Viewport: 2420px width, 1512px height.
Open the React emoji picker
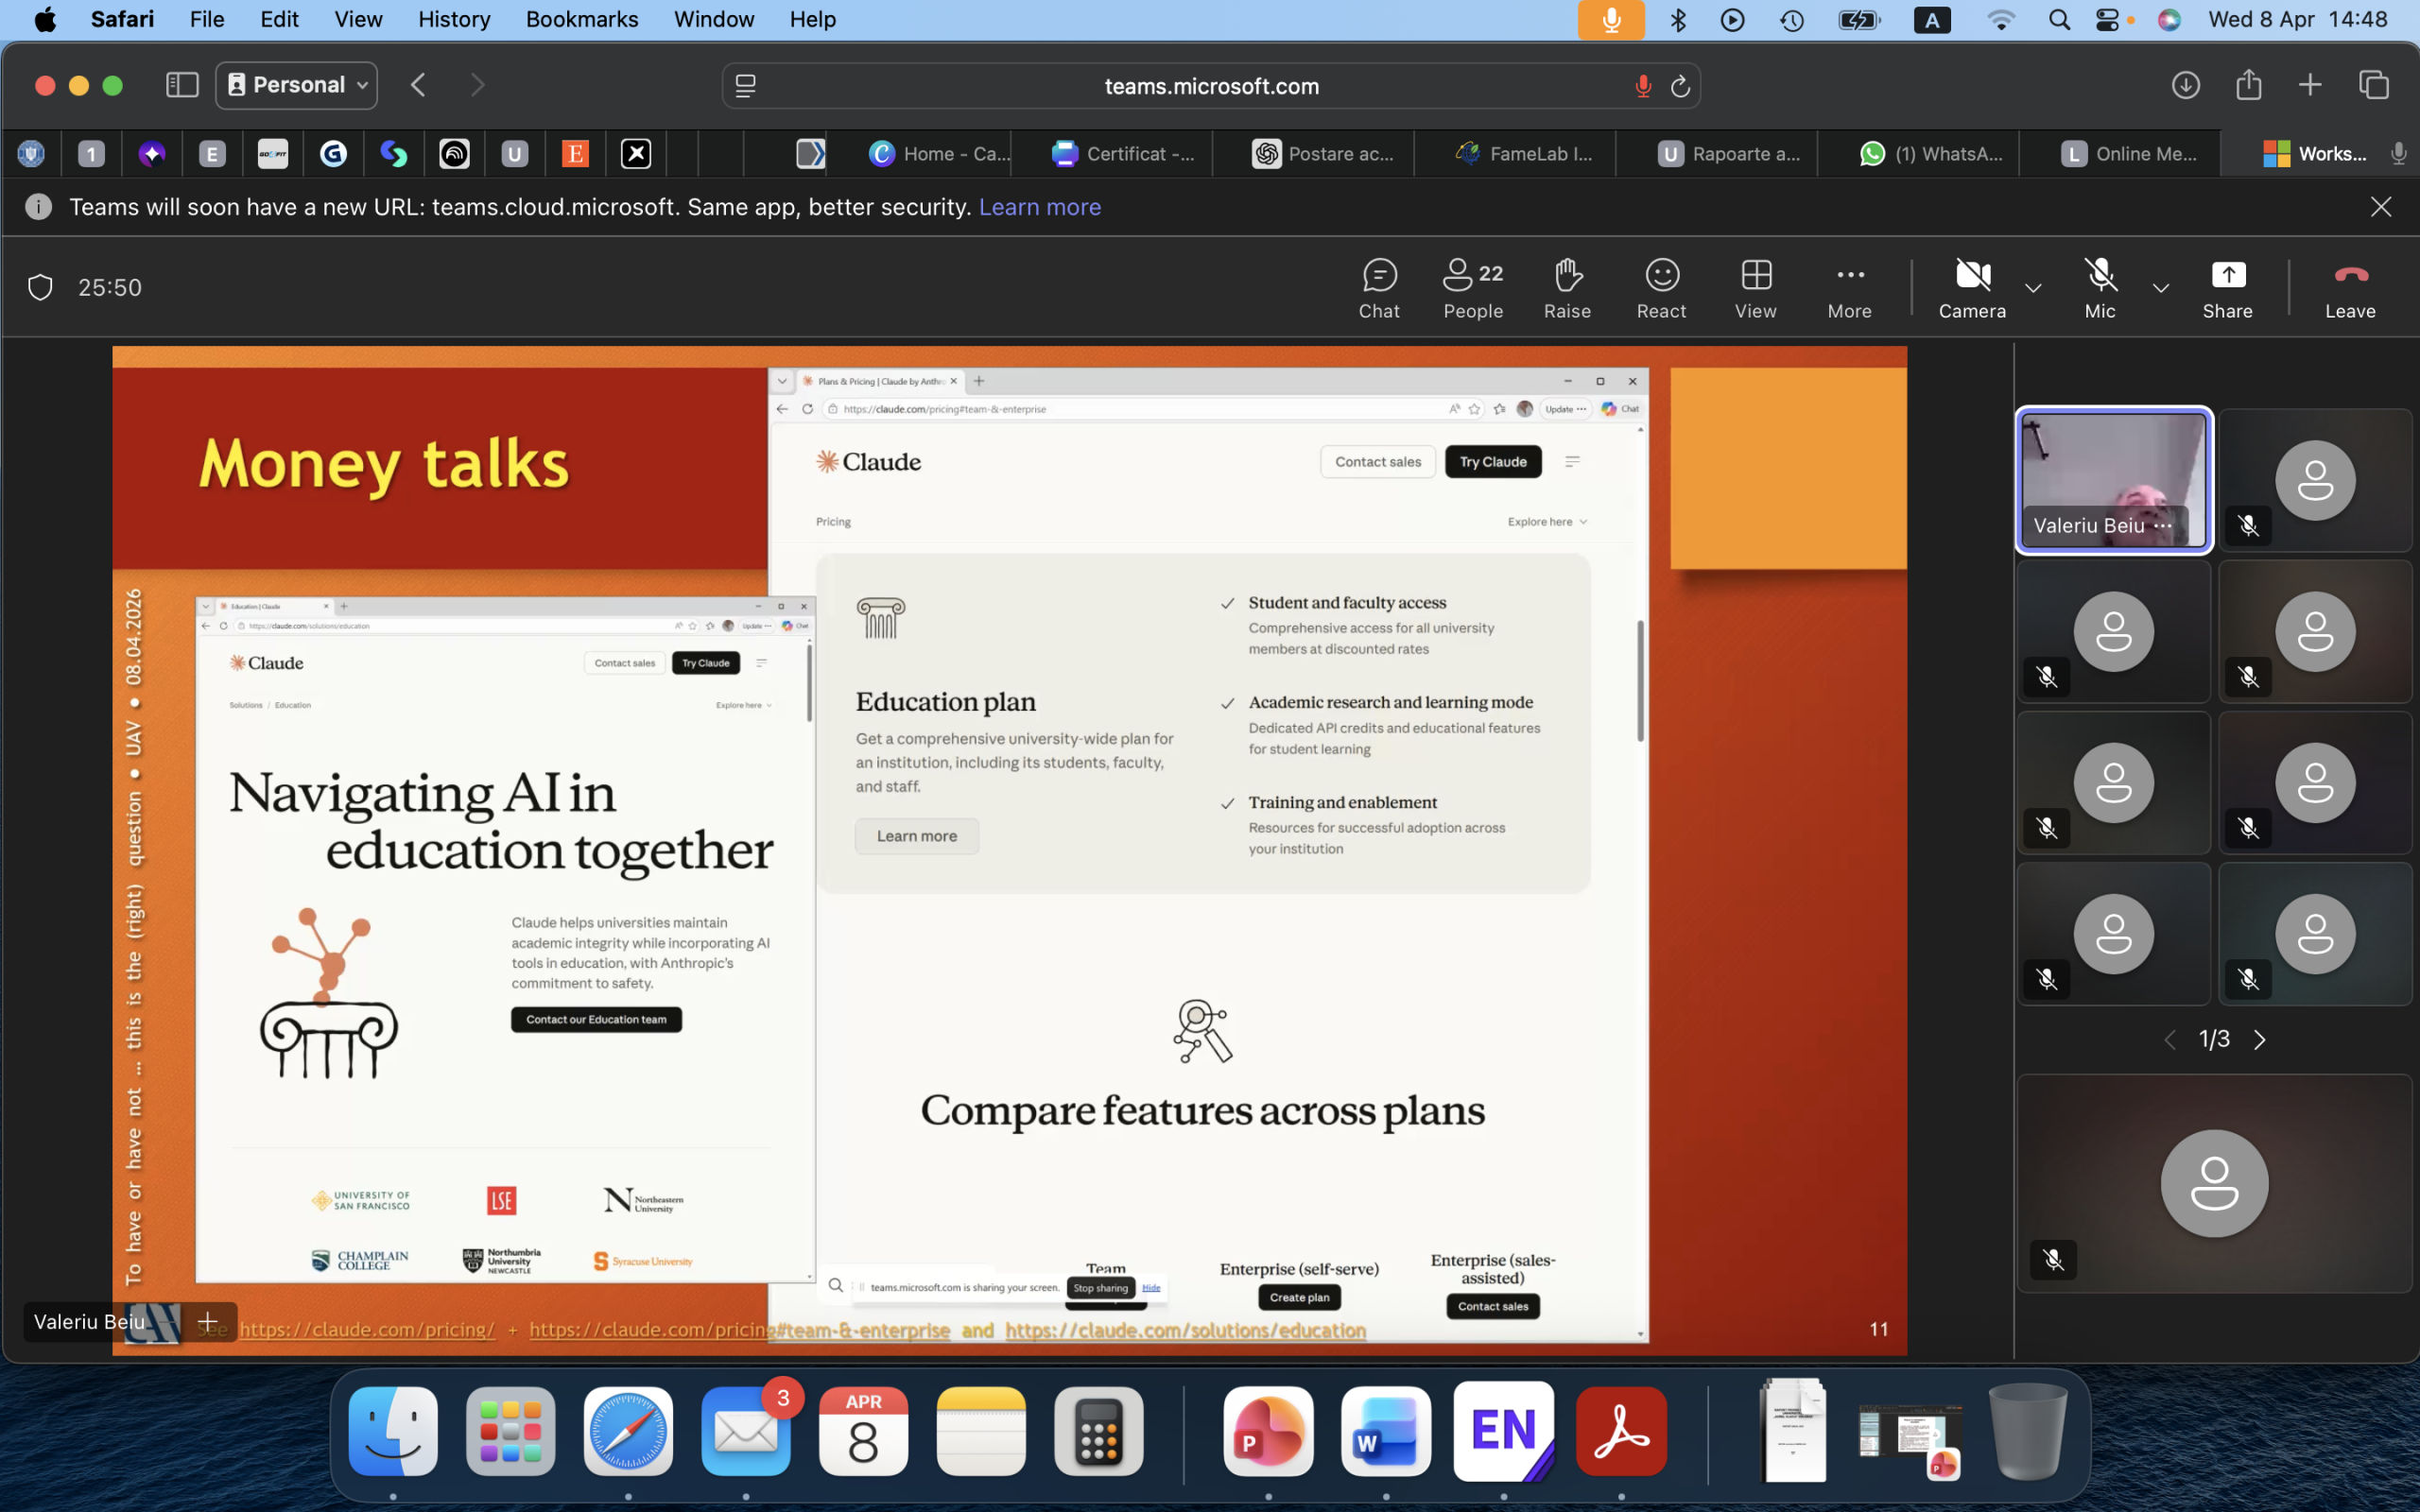[1661, 289]
